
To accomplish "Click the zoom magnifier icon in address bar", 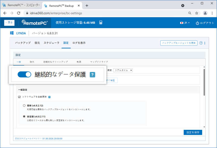I will (x=190, y=13).
